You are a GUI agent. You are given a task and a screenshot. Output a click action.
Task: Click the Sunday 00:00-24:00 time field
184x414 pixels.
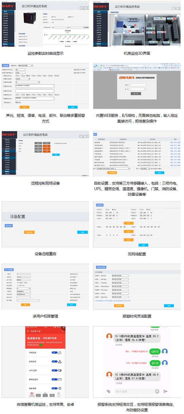click(x=120, y=276)
